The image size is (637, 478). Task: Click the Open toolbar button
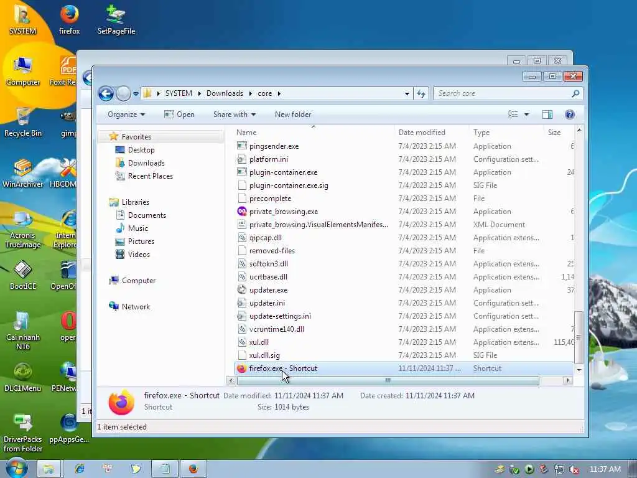tap(179, 115)
